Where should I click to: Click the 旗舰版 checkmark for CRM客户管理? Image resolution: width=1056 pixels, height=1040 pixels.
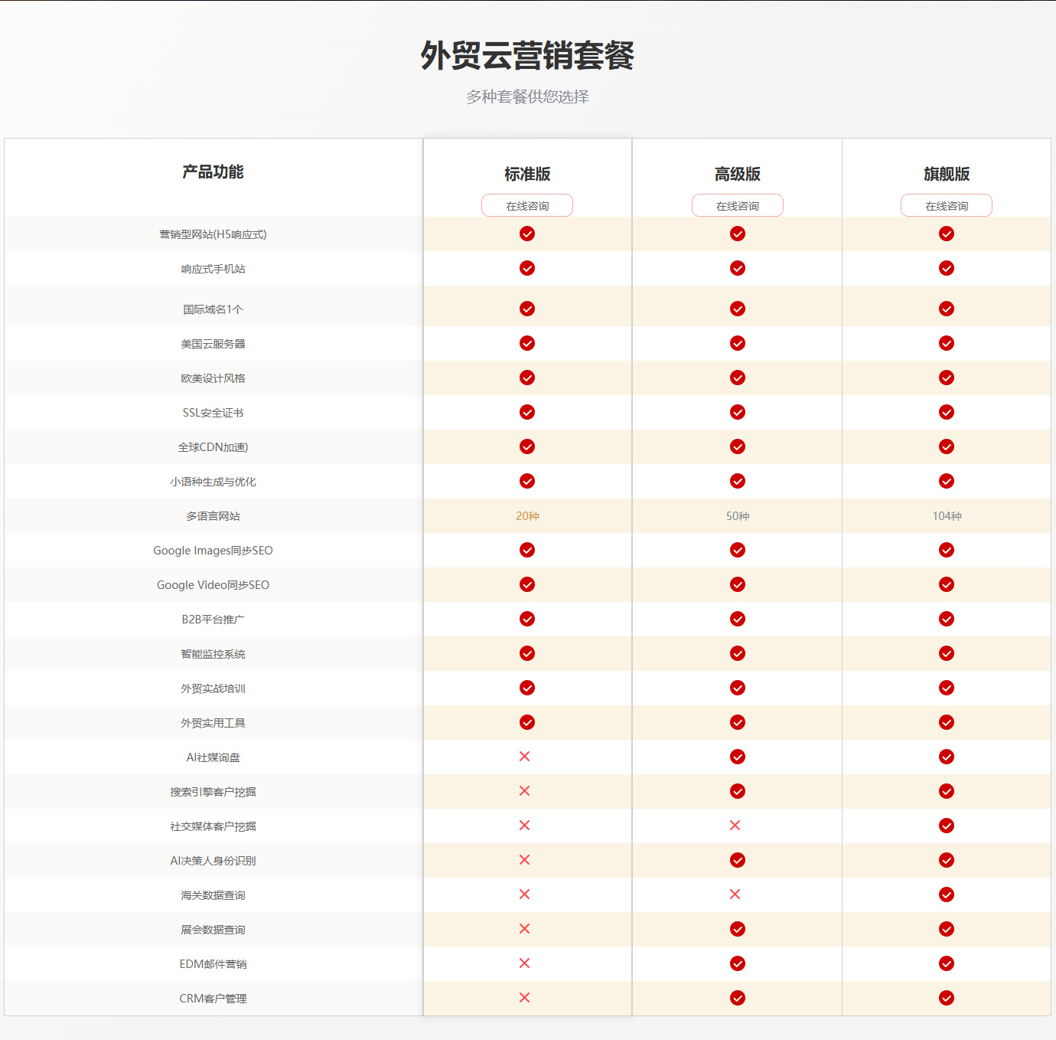pyautogui.click(x=947, y=998)
